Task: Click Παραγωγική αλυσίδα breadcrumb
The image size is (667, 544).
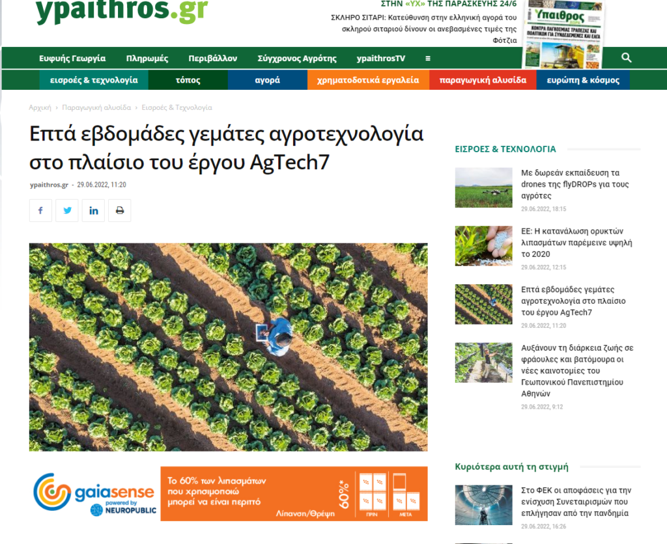Action: [96, 107]
